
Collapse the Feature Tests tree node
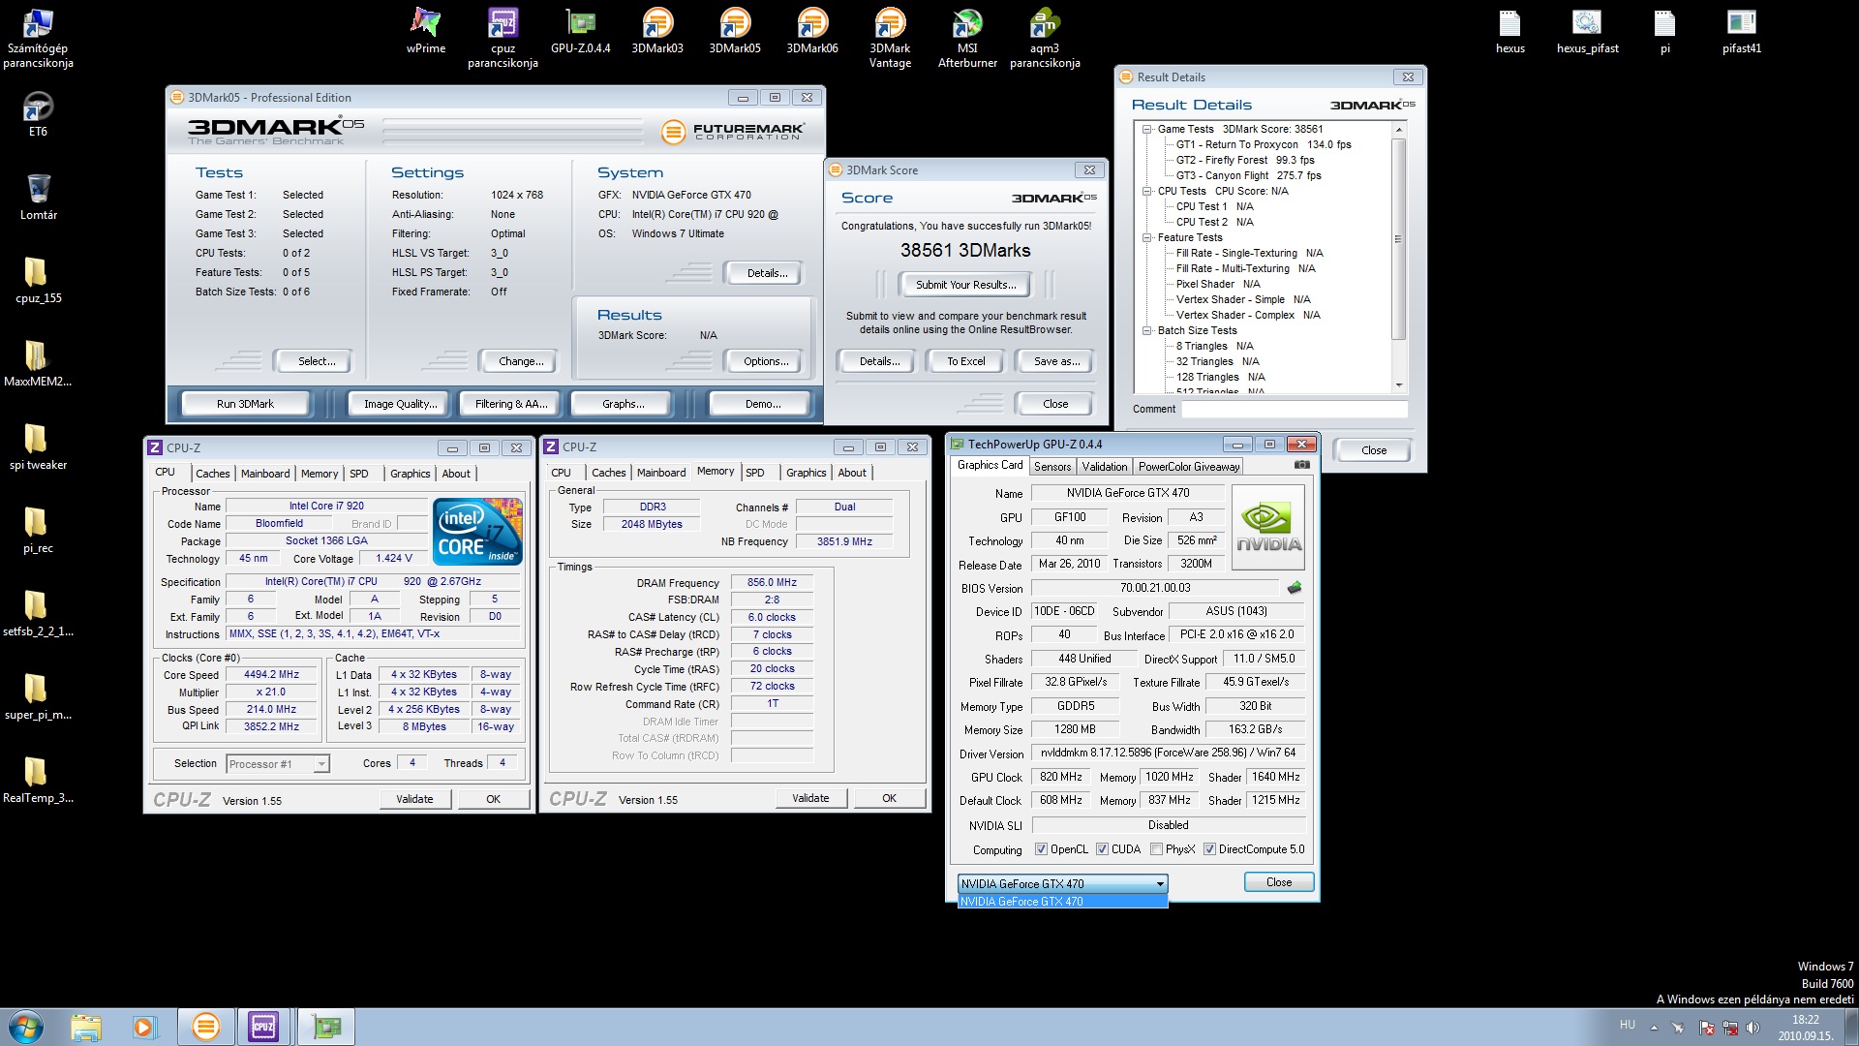[1146, 237]
